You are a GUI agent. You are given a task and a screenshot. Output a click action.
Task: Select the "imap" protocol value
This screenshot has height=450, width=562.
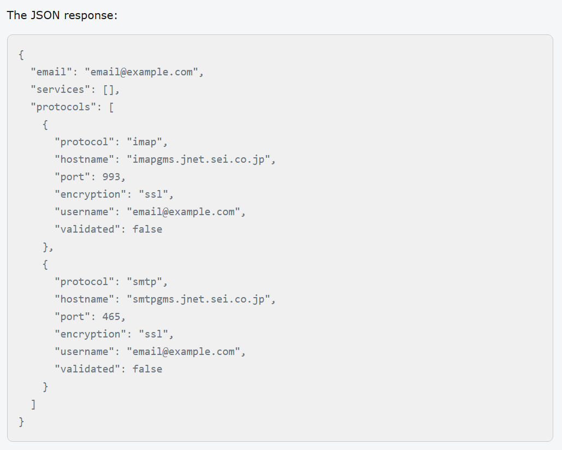[x=147, y=141]
